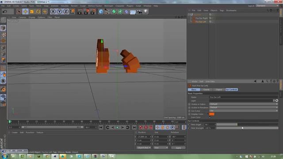Screen dimensions: 283x159
Task: Open the Animate menu
Action: [x=54, y=6]
